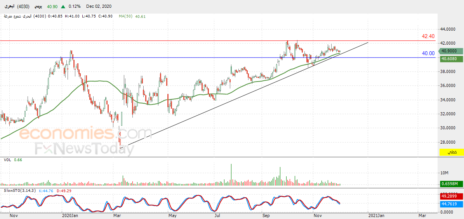Click the yellow خطي scale button
Screen dimensions: 464x219
pos(452,152)
